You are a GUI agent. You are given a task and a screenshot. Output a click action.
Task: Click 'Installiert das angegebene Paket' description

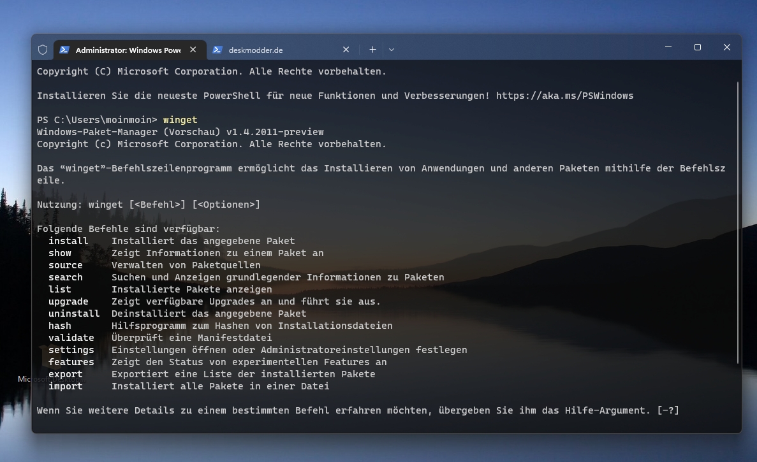click(203, 241)
